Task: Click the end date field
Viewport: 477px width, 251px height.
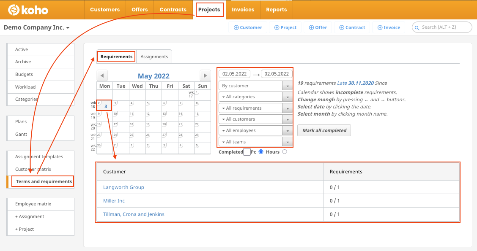Action: click(x=277, y=74)
